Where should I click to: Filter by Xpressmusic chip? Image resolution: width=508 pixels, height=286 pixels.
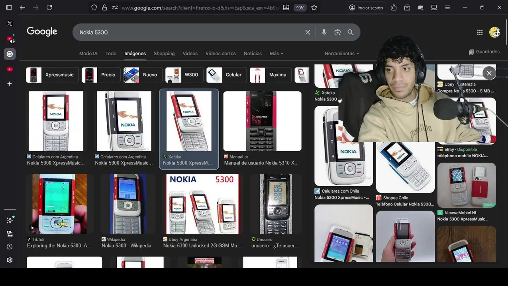point(52,75)
